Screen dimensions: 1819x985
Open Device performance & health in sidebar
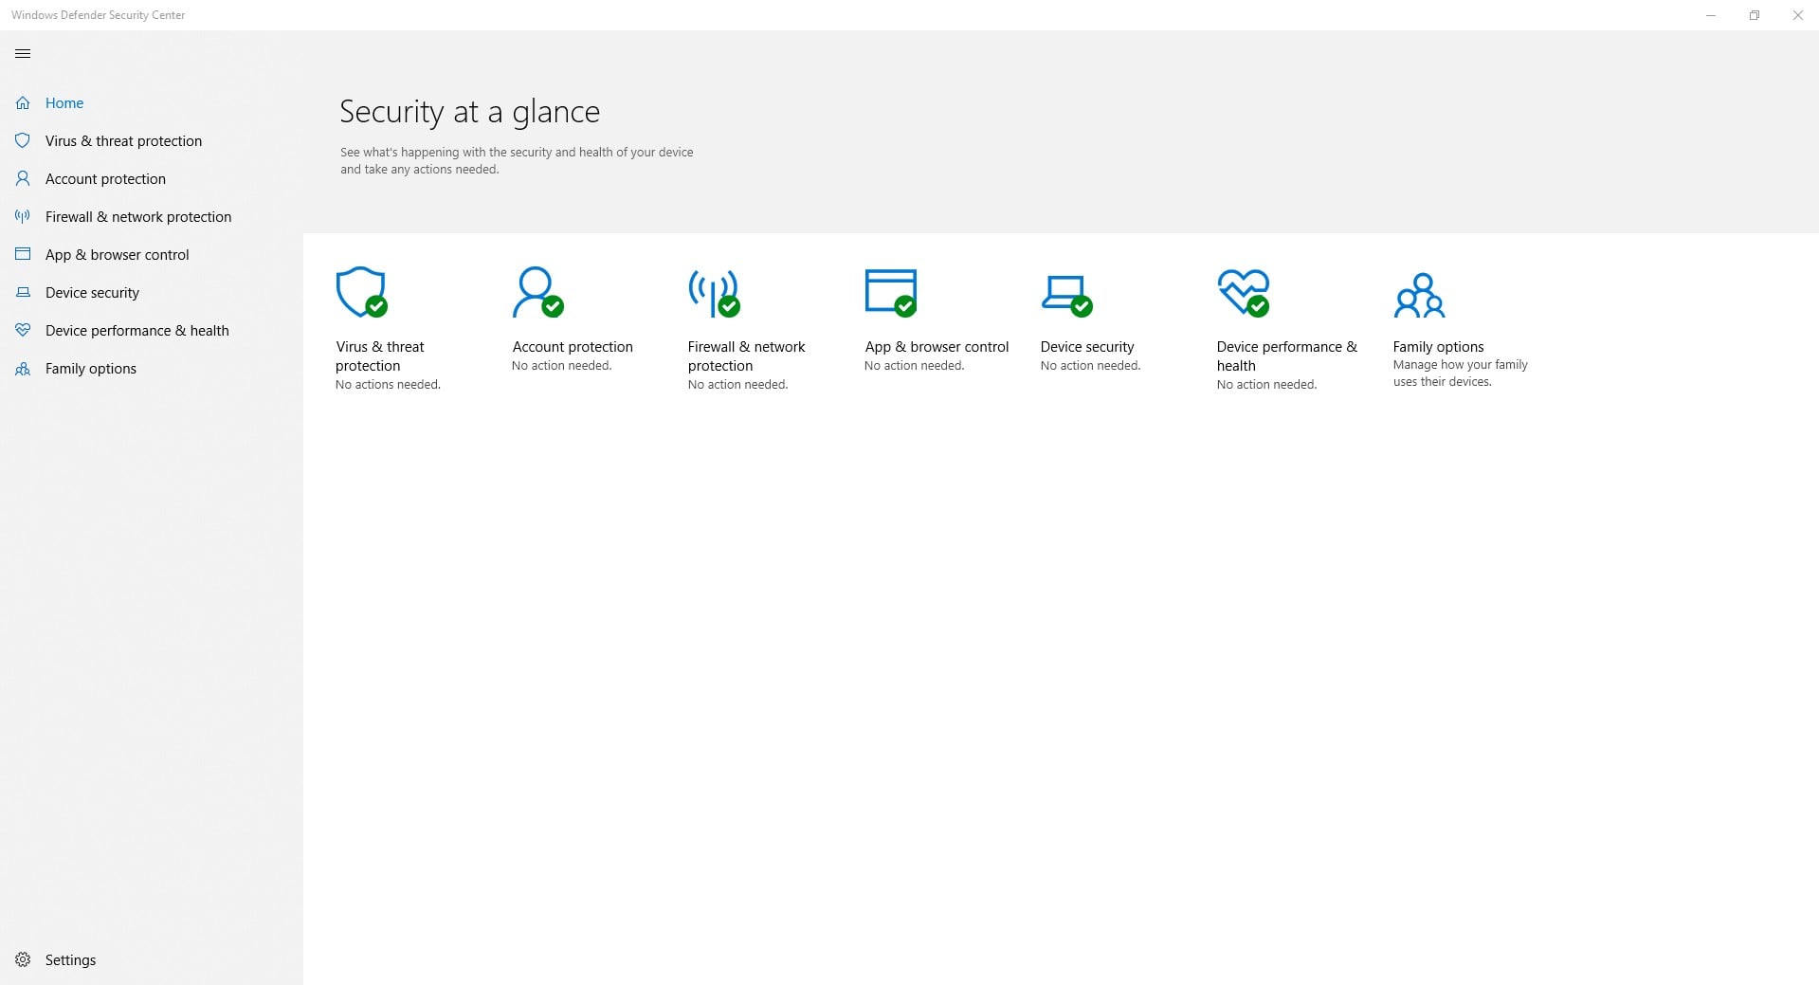coord(137,330)
